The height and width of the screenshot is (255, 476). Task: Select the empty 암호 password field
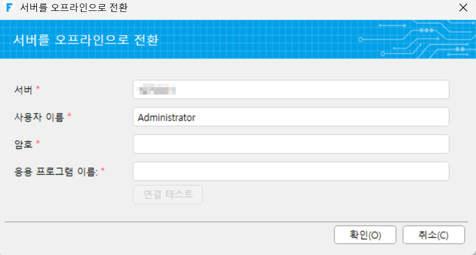[x=291, y=144]
